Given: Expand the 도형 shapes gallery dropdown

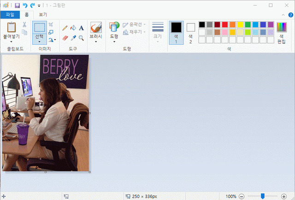Looking at the screenshot, I should point(114,41).
